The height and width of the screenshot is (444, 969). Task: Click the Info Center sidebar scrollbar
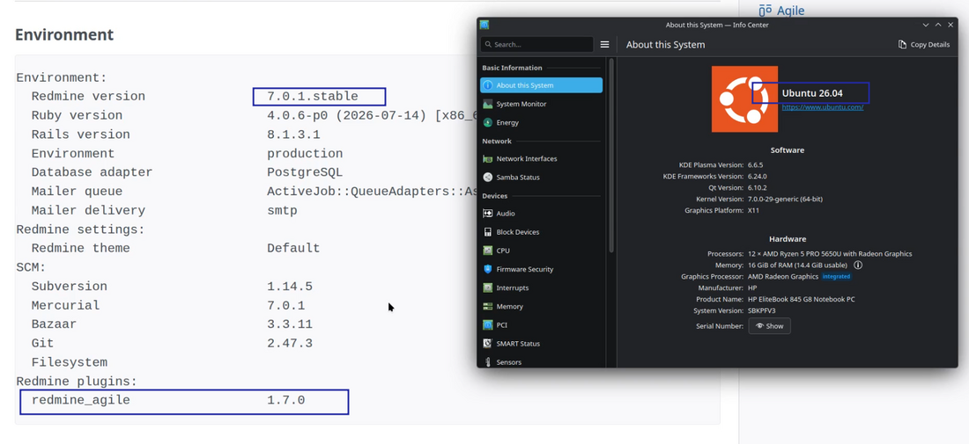(611, 156)
